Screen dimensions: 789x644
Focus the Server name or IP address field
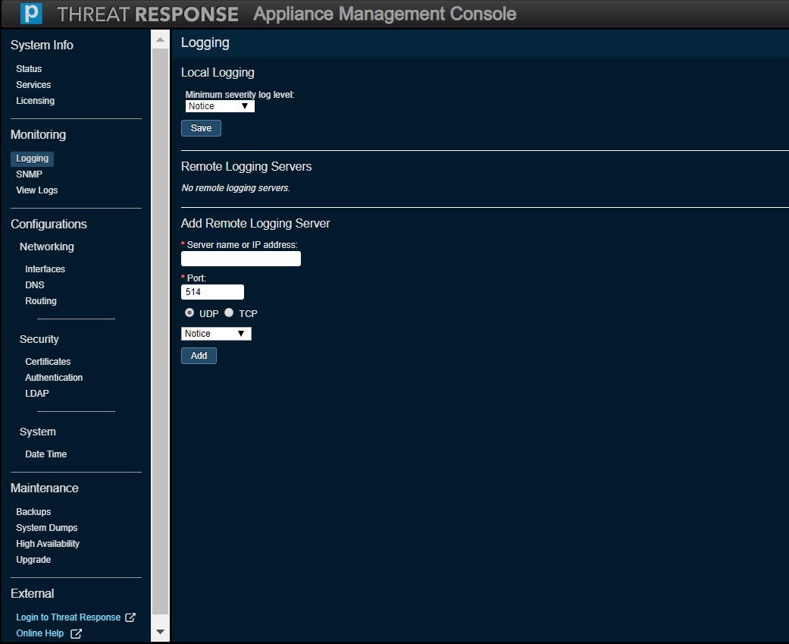coord(241,259)
